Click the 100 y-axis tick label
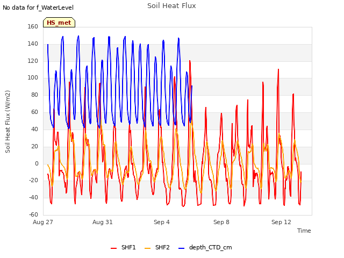This screenshot has width=344, height=258. pos(33,77)
